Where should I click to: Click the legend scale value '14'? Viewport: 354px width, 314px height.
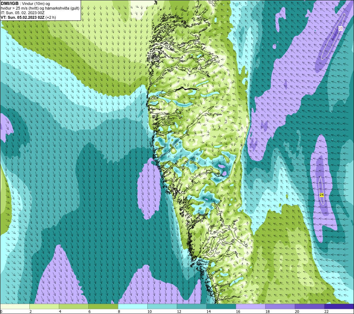click(x=209, y=312)
